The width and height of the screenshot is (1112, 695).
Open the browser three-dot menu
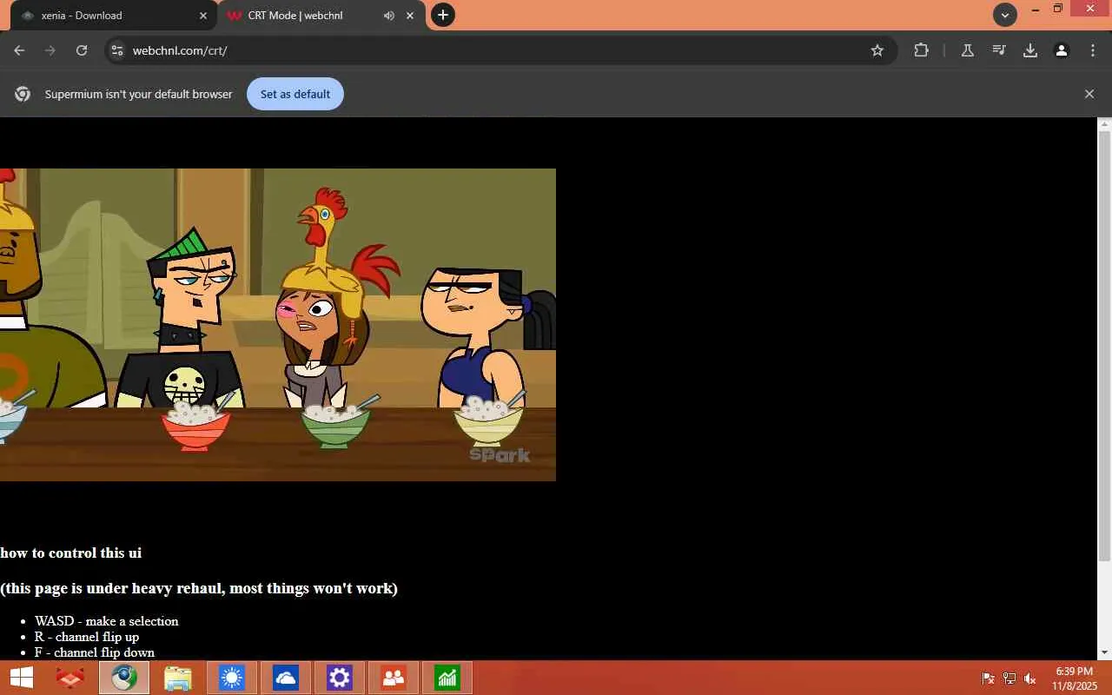pyautogui.click(x=1093, y=50)
